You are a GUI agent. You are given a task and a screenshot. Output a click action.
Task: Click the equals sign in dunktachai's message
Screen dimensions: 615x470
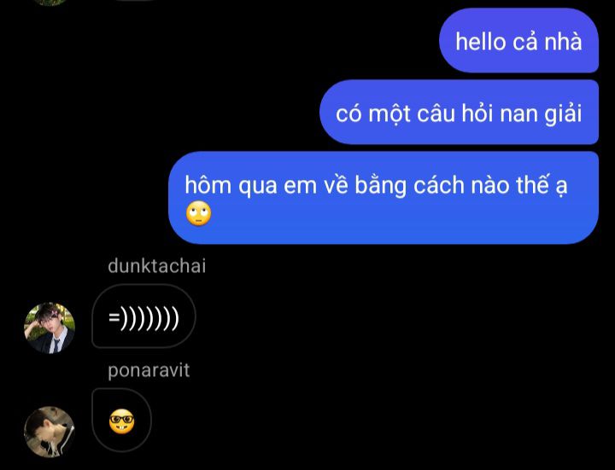(114, 317)
